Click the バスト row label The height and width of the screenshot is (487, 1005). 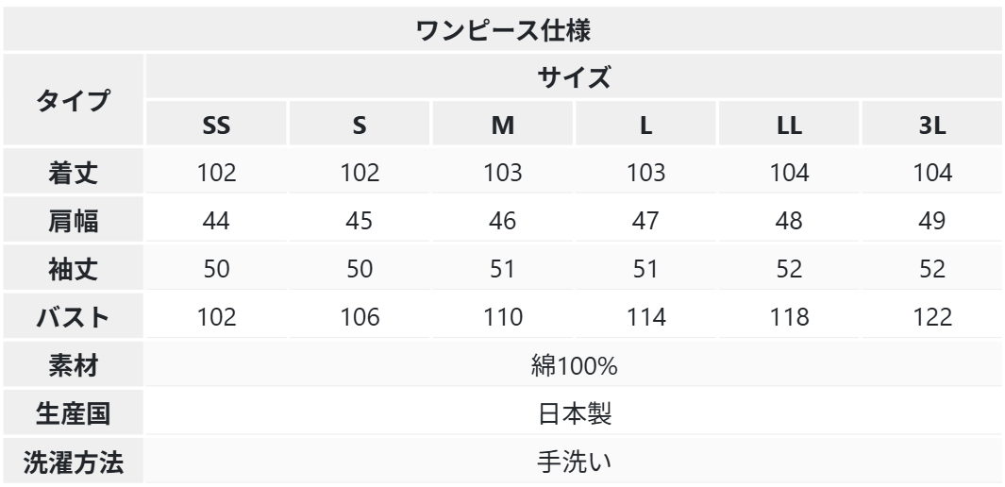(73, 316)
